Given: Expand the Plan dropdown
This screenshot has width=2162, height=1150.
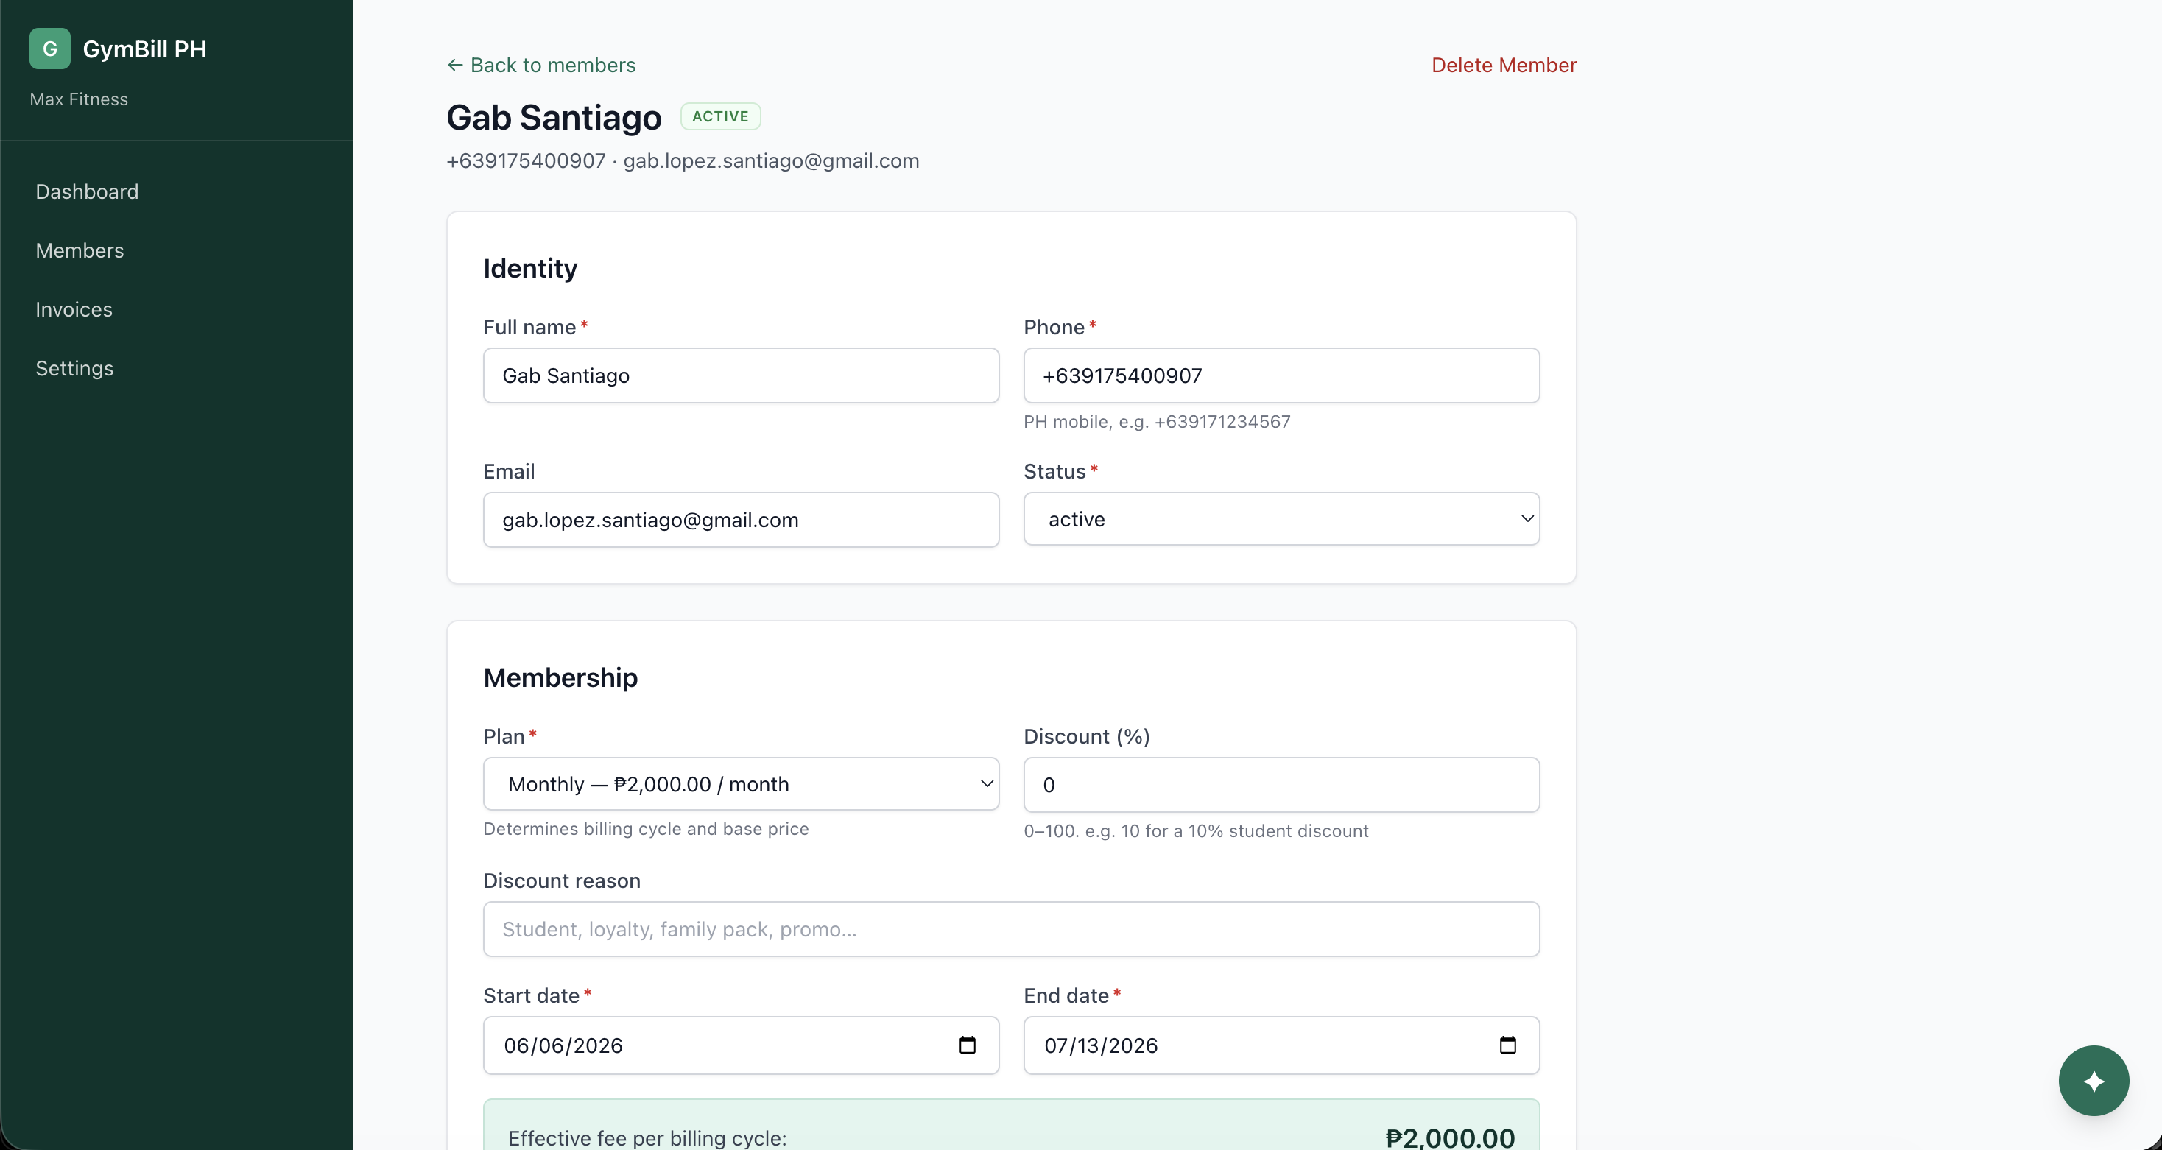Looking at the screenshot, I should click(741, 784).
